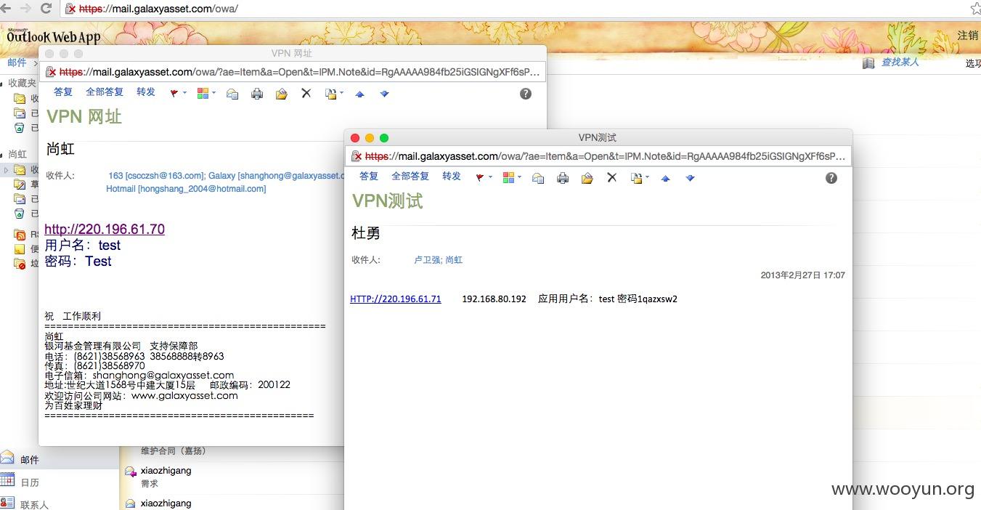Screen dimensions: 981x510
Task: Click the red close button of VPN测试 window
Action: [x=355, y=138]
